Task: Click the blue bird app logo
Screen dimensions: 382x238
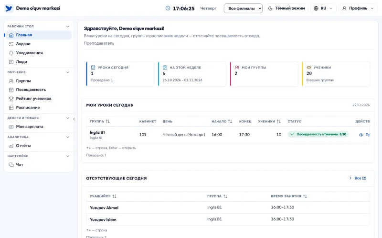Action: [9, 8]
